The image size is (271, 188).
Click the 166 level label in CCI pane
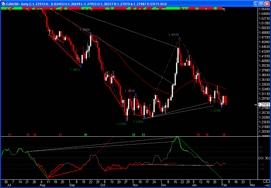pyautogui.click(x=261, y=148)
